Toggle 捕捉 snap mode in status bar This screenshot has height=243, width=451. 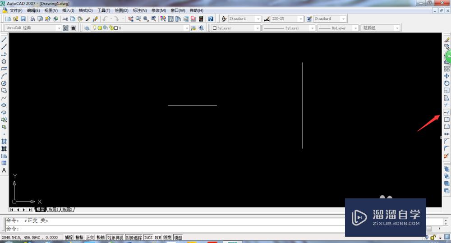click(69, 237)
